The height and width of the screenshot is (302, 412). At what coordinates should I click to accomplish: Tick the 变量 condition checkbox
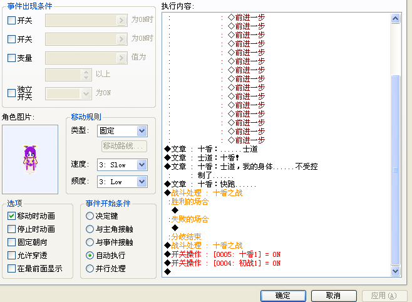point(11,58)
